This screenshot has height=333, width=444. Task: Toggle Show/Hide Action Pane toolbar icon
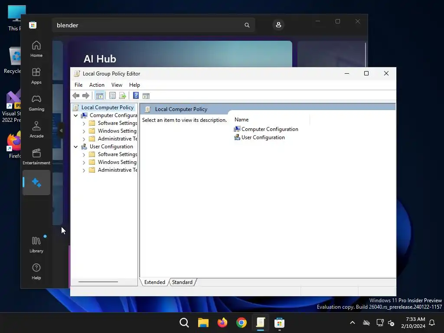146,96
